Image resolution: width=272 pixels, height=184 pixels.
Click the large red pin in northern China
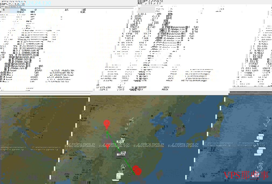point(107,124)
